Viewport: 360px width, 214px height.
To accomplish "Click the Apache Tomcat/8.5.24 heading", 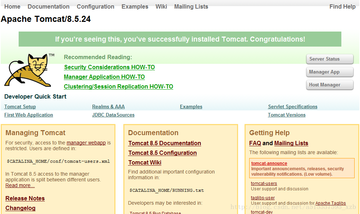I will (46, 19).
